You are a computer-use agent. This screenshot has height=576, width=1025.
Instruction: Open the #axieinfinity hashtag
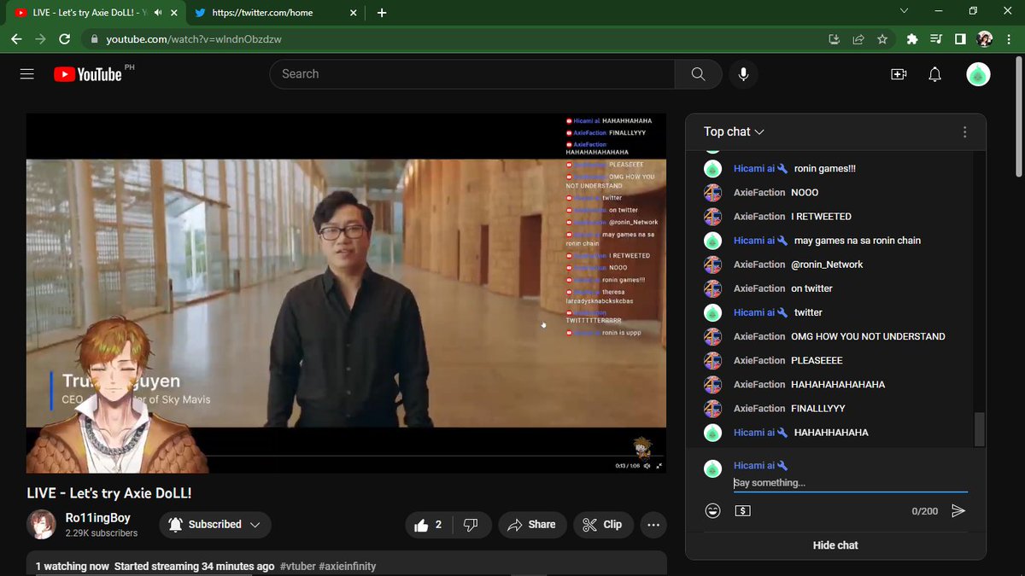click(x=347, y=567)
